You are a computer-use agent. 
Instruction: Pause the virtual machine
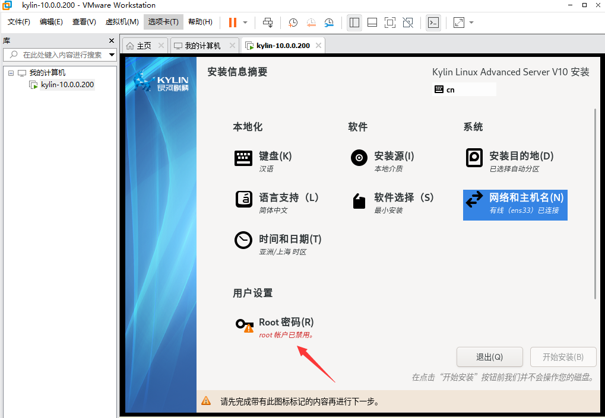[x=232, y=23]
